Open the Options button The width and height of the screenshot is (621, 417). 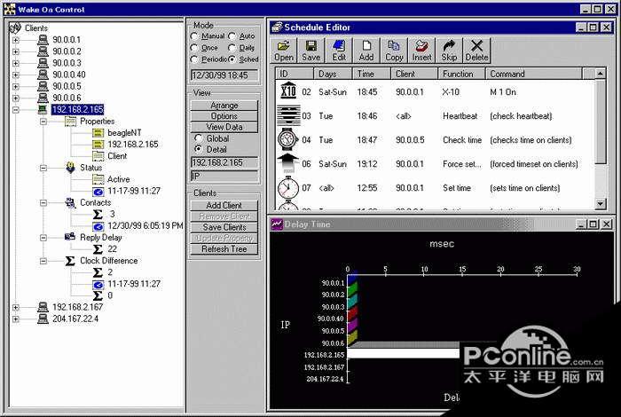click(224, 116)
